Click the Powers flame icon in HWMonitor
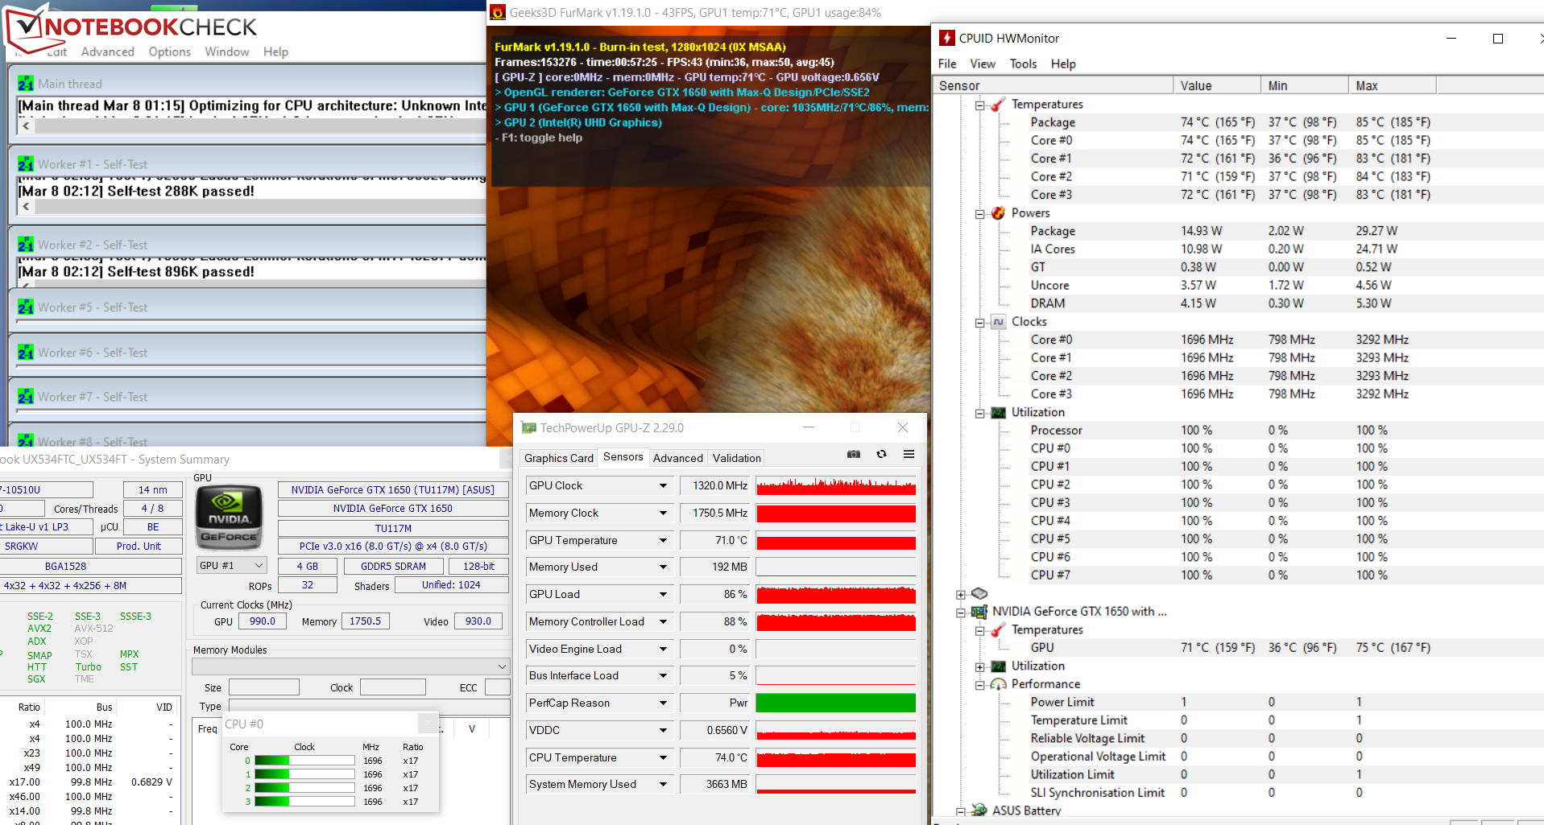 (x=998, y=213)
